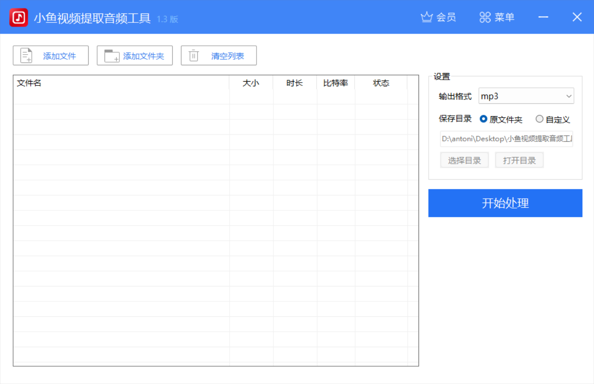Click the save path text field

506,139
